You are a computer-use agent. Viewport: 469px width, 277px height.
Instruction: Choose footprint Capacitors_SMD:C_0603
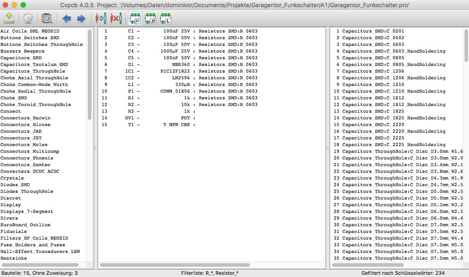[x=370, y=45]
